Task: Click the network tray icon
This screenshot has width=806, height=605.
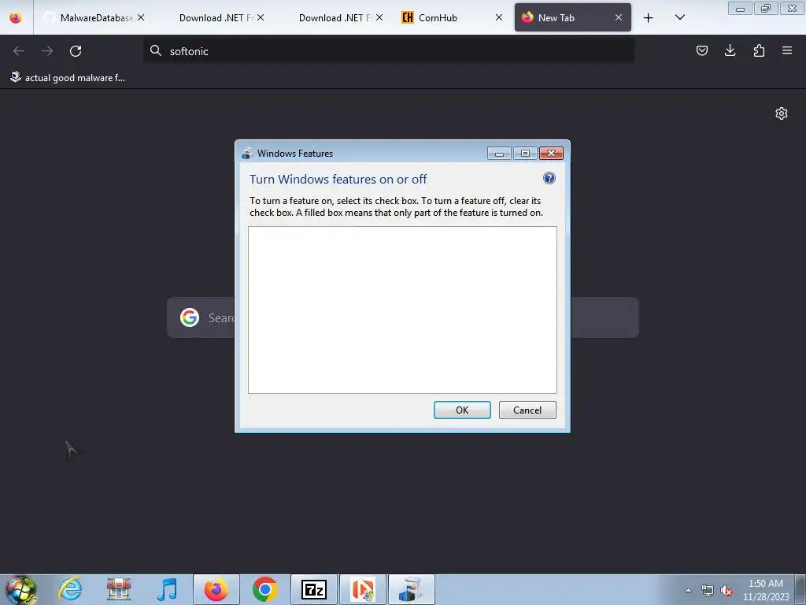Action: click(x=708, y=590)
